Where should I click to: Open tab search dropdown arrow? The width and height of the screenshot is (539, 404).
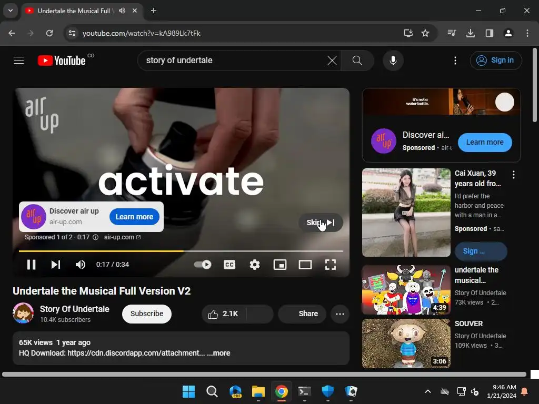click(x=11, y=11)
